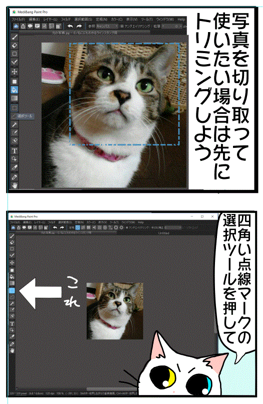Image resolution: width=263 pixels, height=404 pixels.
Task: Toggle アンチエイリアシング checkbox in upper window
Action: [122, 26]
